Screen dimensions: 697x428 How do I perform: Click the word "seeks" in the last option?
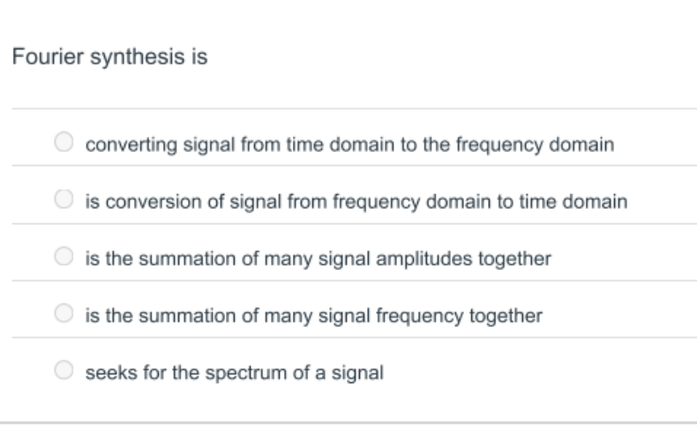111,372
